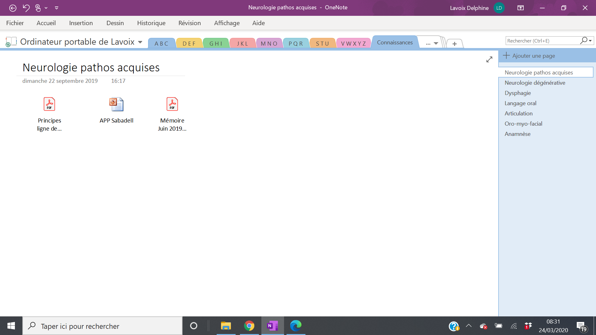Select Principes ligne de PDF attachment

click(x=49, y=114)
